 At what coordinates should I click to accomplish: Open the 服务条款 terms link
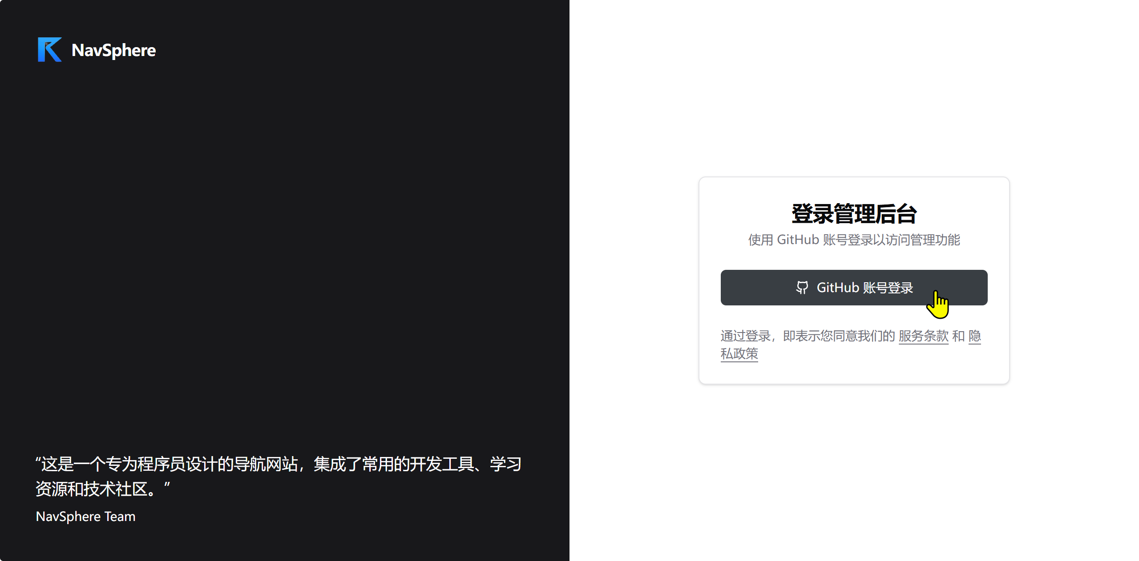923,336
